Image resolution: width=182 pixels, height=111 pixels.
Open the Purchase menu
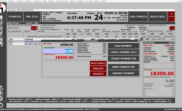[51, 1]
